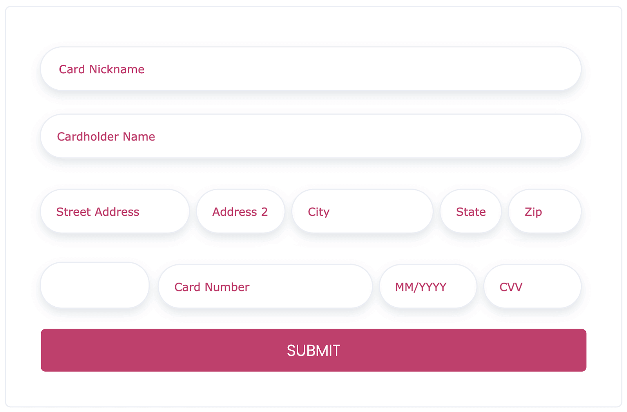Click the Card Nickname input field
The image size is (627, 412).
click(311, 69)
